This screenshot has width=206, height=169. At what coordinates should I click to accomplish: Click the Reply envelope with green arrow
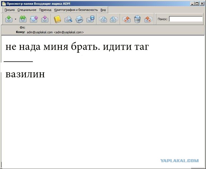tap(9, 19)
